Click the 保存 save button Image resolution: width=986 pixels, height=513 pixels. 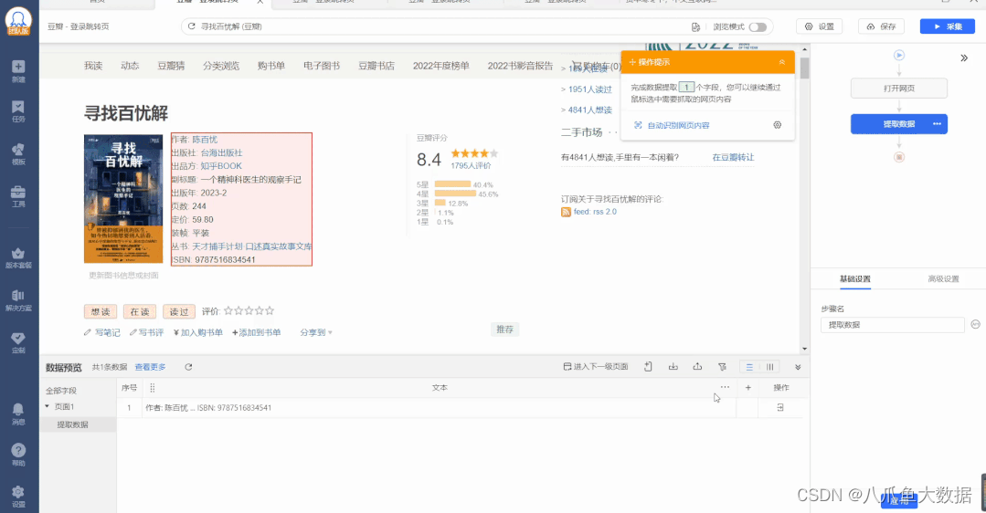(881, 26)
